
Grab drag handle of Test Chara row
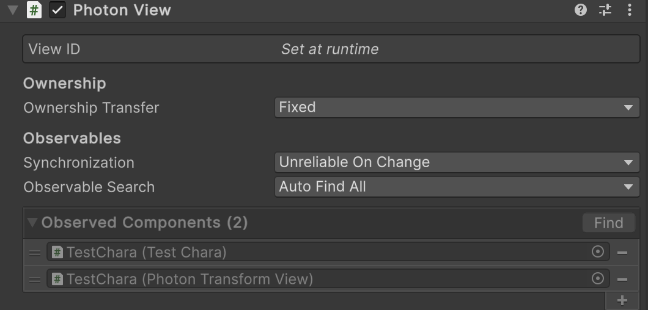[35, 253]
